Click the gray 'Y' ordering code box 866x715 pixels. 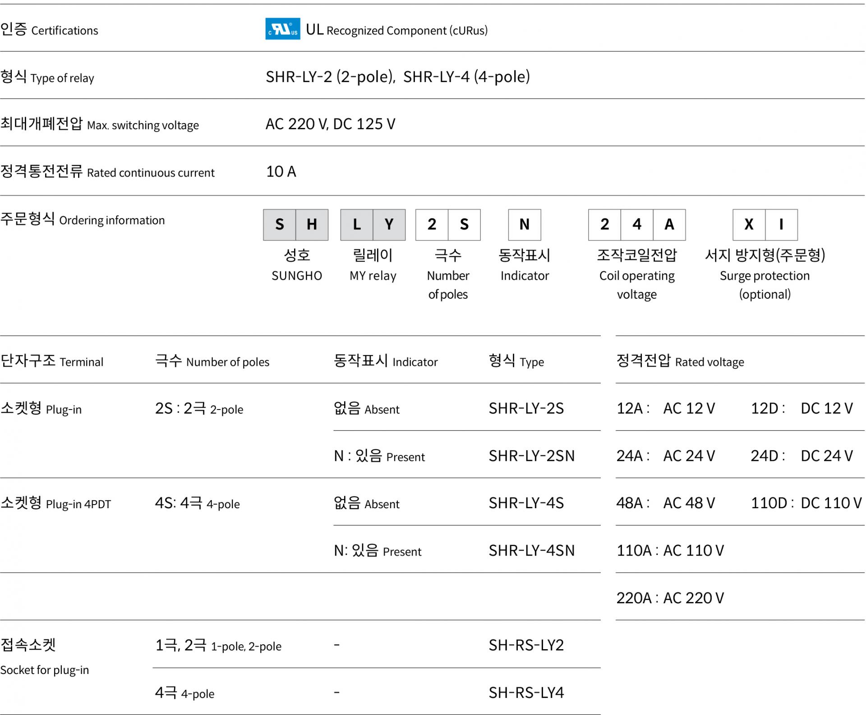[389, 224]
